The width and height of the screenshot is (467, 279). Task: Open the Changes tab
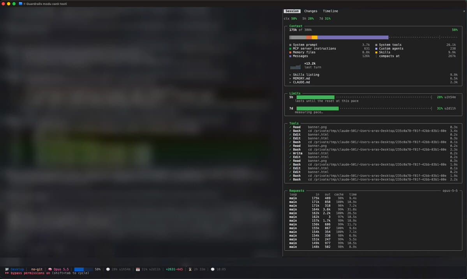(311, 11)
